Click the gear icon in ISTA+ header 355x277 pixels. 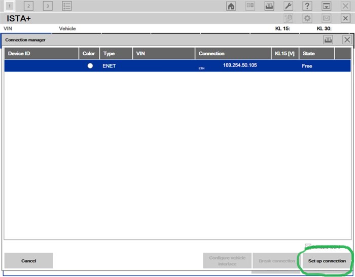pyautogui.click(x=307, y=18)
